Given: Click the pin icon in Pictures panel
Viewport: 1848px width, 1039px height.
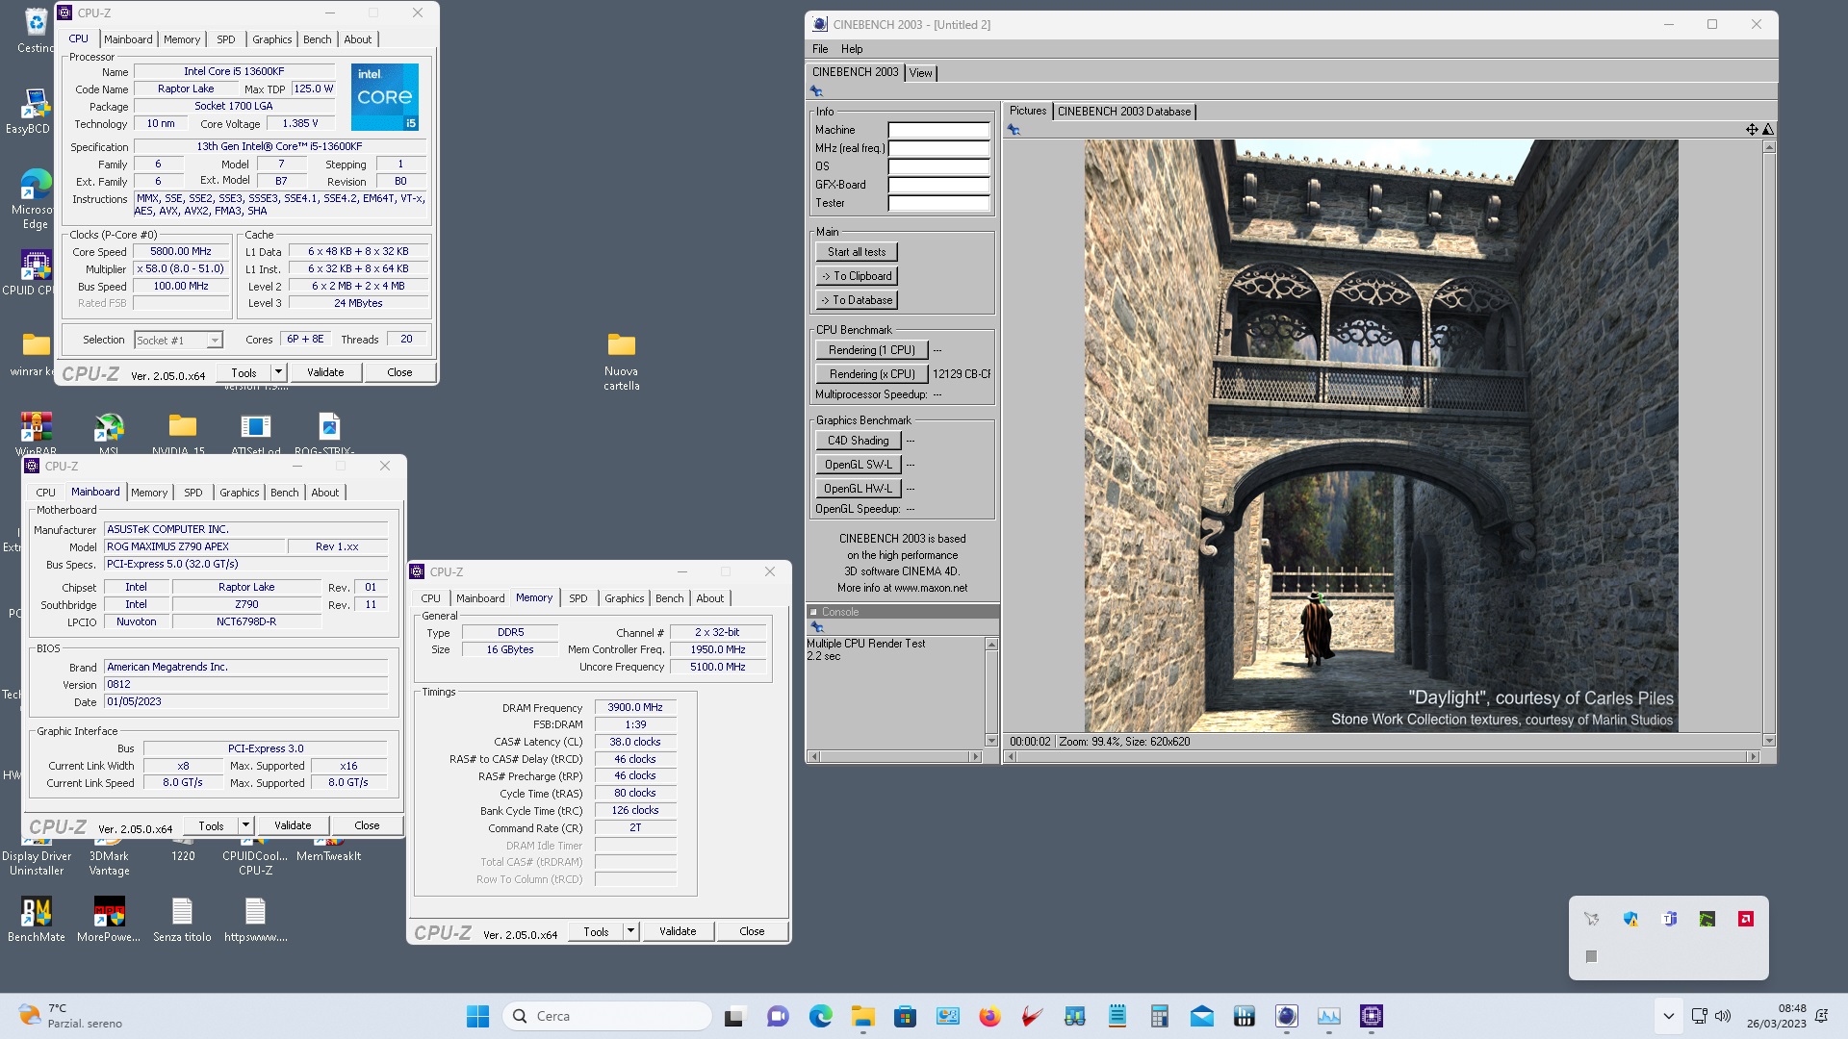Looking at the screenshot, I should 1014,130.
